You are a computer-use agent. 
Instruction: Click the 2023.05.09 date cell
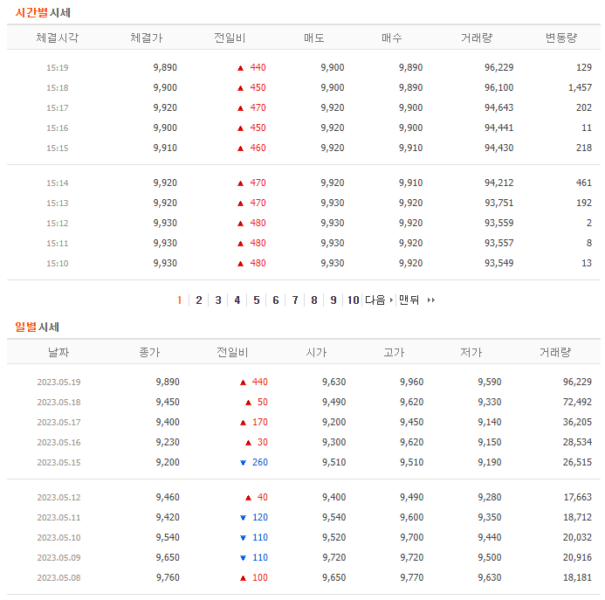(58, 557)
